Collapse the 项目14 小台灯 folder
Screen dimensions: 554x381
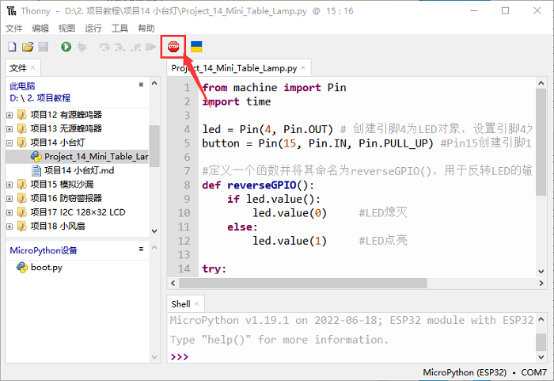9,143
